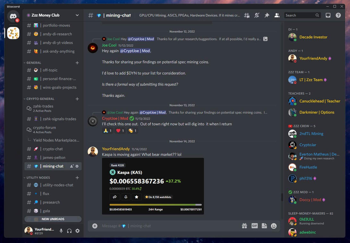The width and height of the screenshot is (350, 243).
Task: Open flux channel
Action: [x=53, y=194]
